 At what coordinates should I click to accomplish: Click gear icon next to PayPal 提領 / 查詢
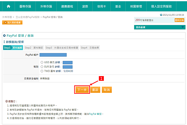[4, 36]
